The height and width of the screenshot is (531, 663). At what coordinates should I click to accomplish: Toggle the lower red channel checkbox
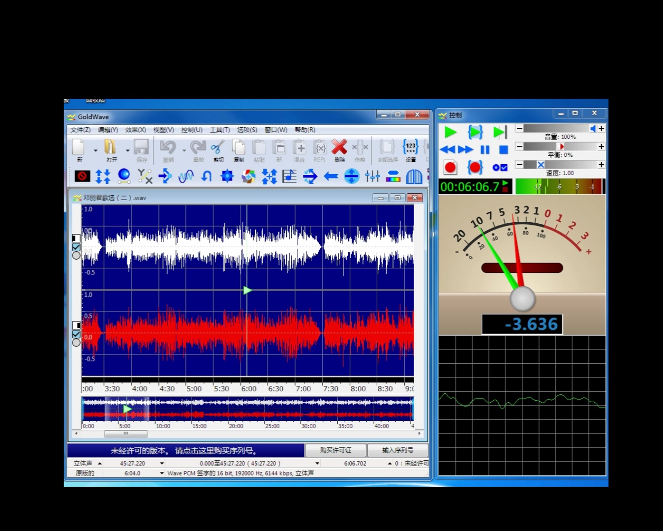76,334
